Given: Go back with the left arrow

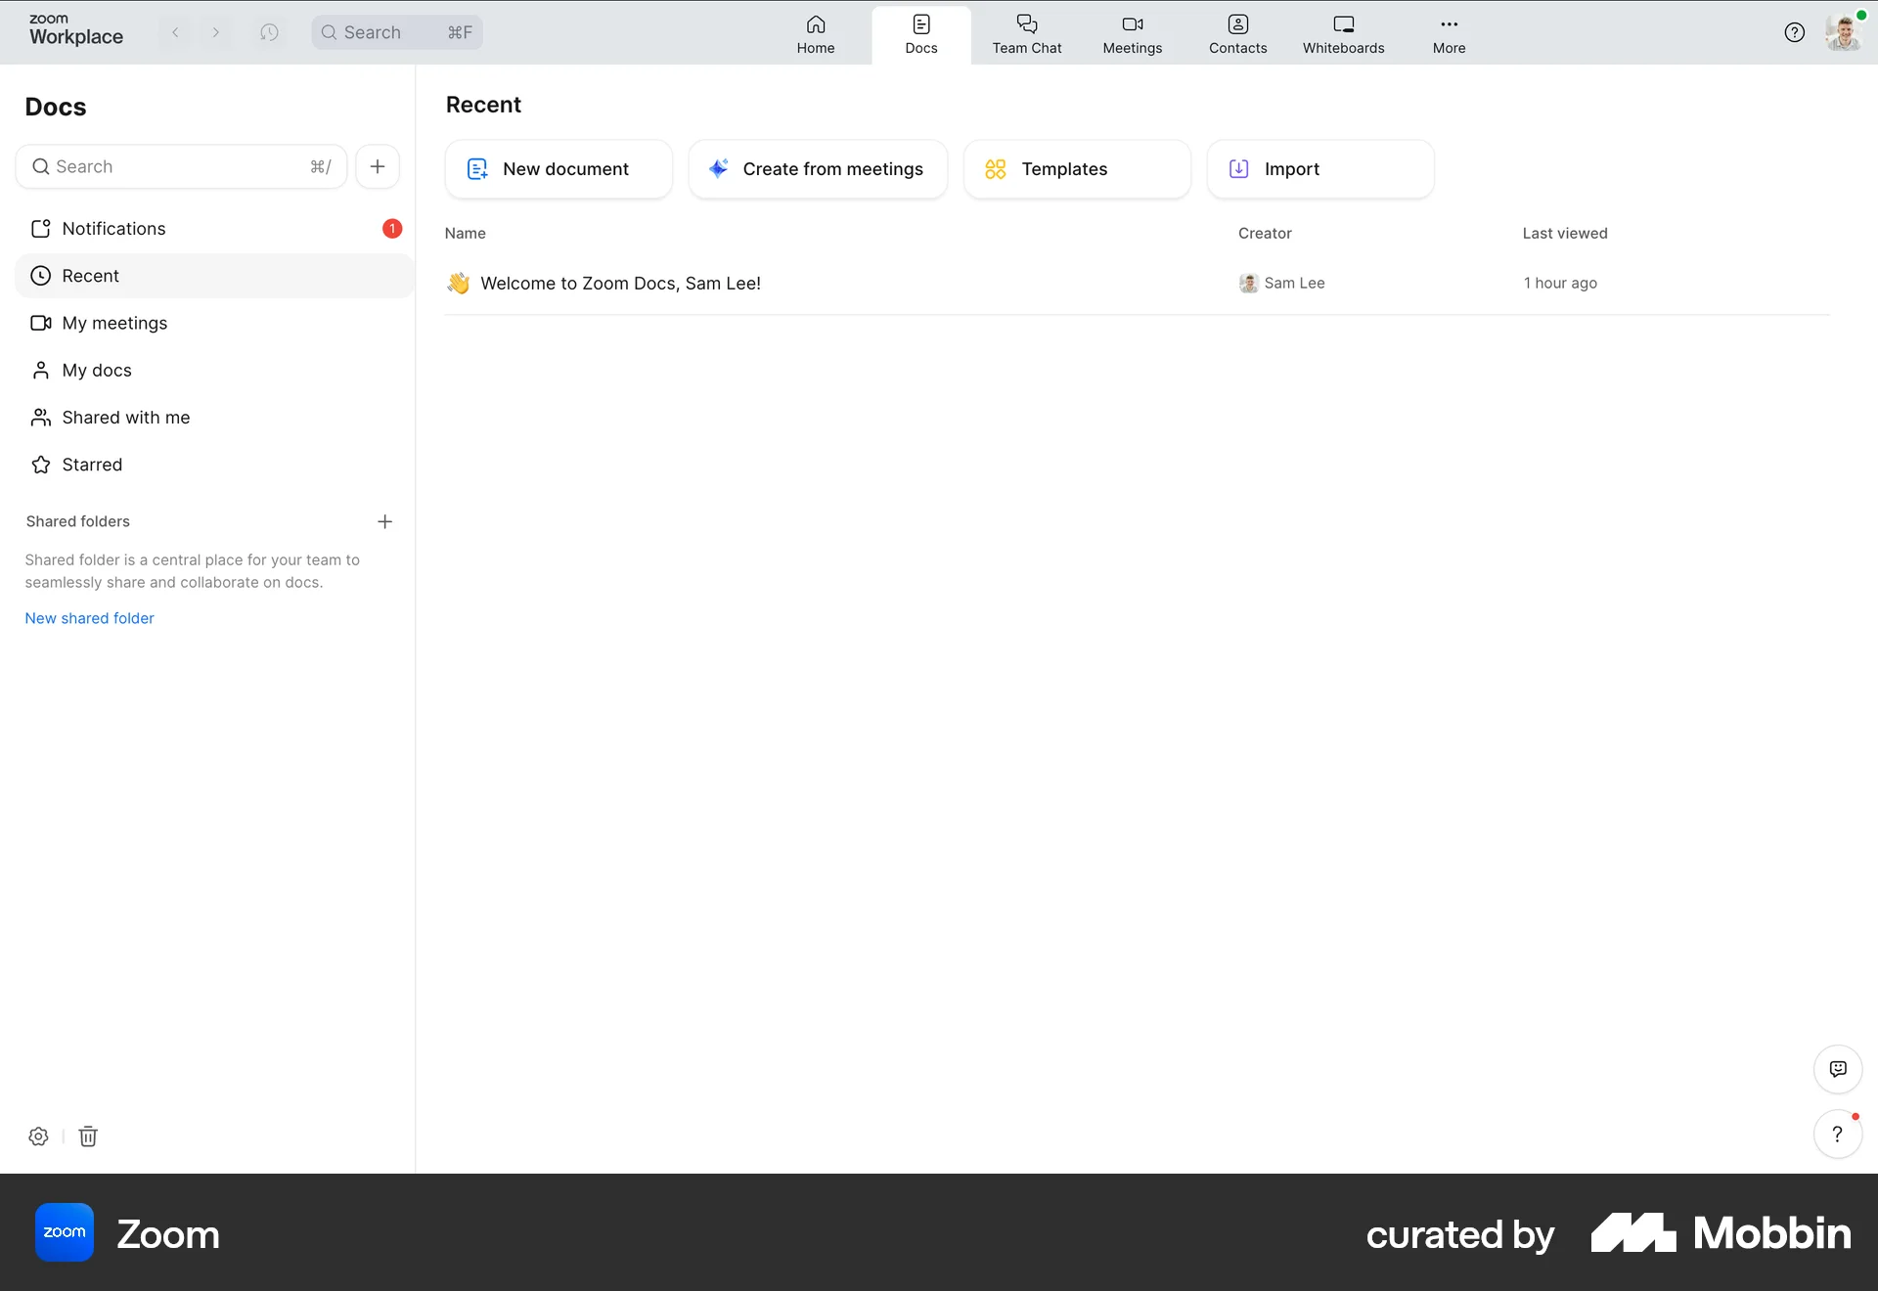Looking at the screenshot, I should point(176,32).
